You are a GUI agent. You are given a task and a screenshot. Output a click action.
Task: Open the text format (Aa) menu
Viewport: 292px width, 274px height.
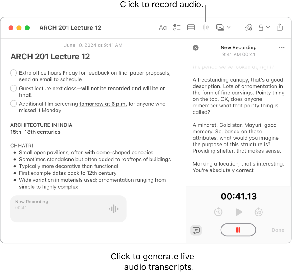[x=162, y=28]
